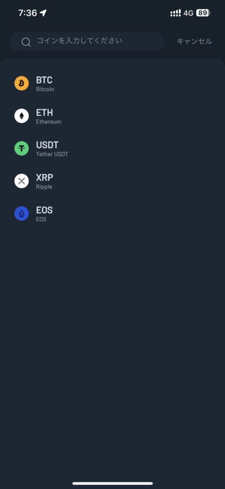Tap the Tether USDT subtitle text
The width and height of the screenshot is (225, 489).
(x=52, y=154)
